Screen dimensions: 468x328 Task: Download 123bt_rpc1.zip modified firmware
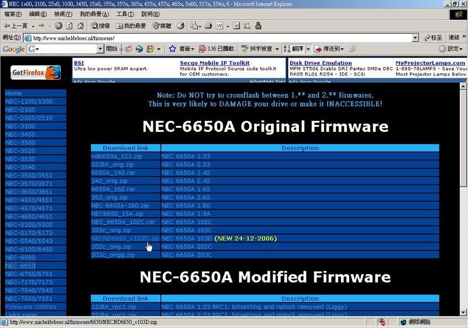coord(113,307)
